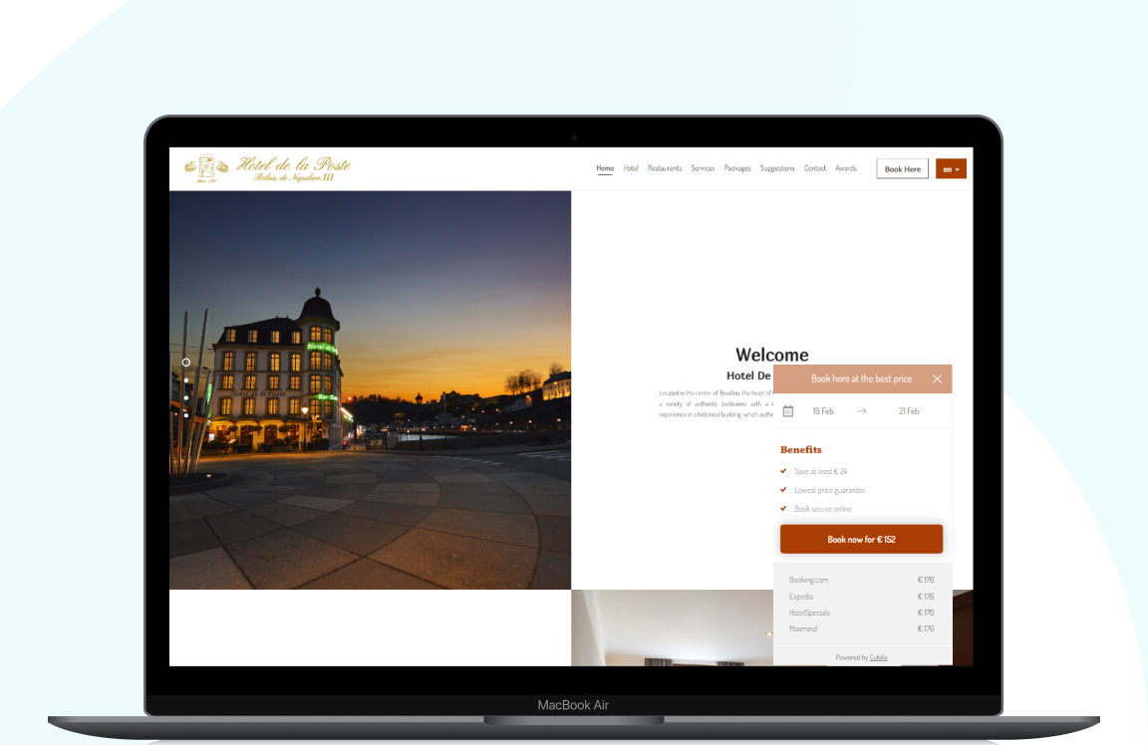Click the Book Here button
Image resolution: width=1148 pixels, height=745 pixels.
tap(902, 169)
